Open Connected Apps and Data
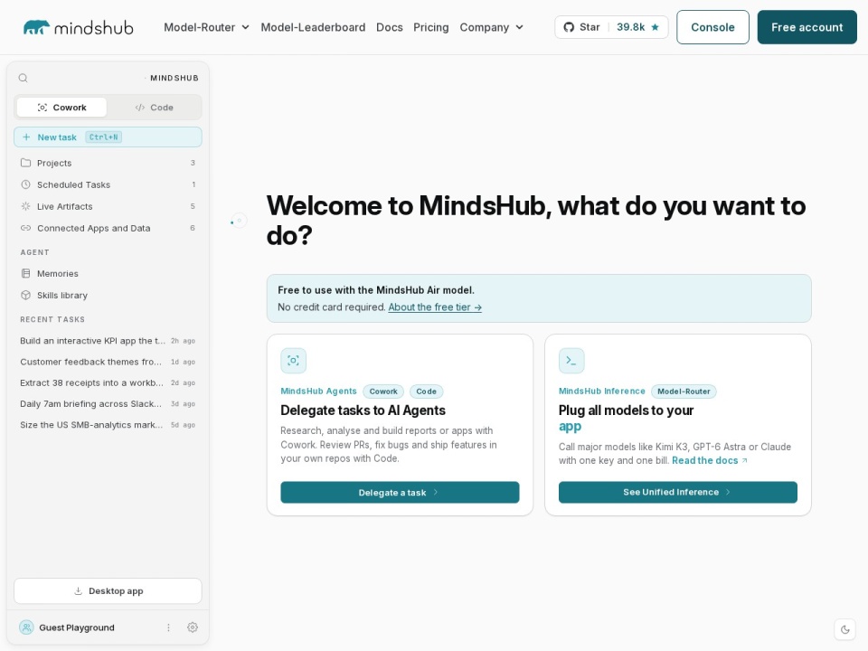 [108, 228]
